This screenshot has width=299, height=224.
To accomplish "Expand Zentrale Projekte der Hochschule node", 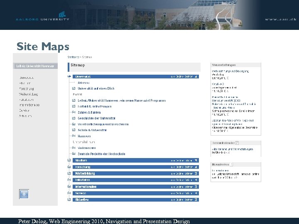I will [x=74, y=154].
